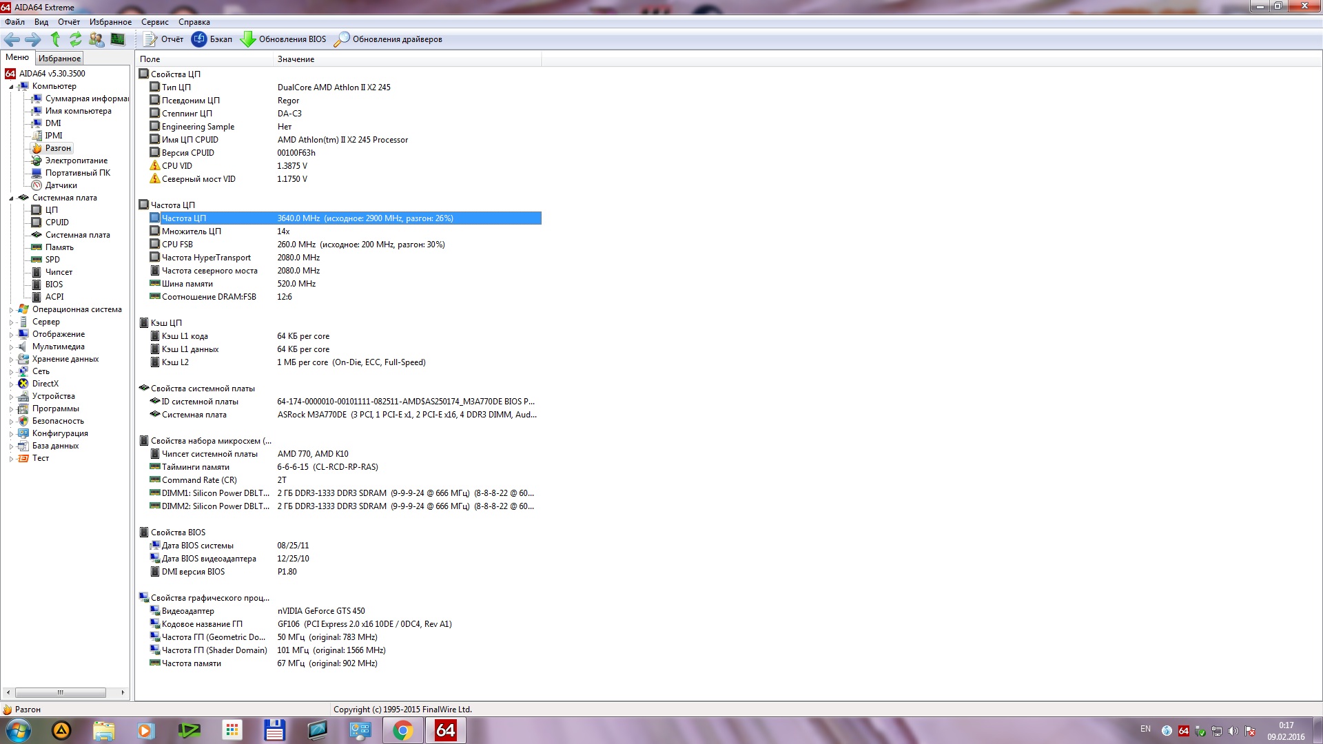Open the Избранное menu in the menu bar

point(110,22)
